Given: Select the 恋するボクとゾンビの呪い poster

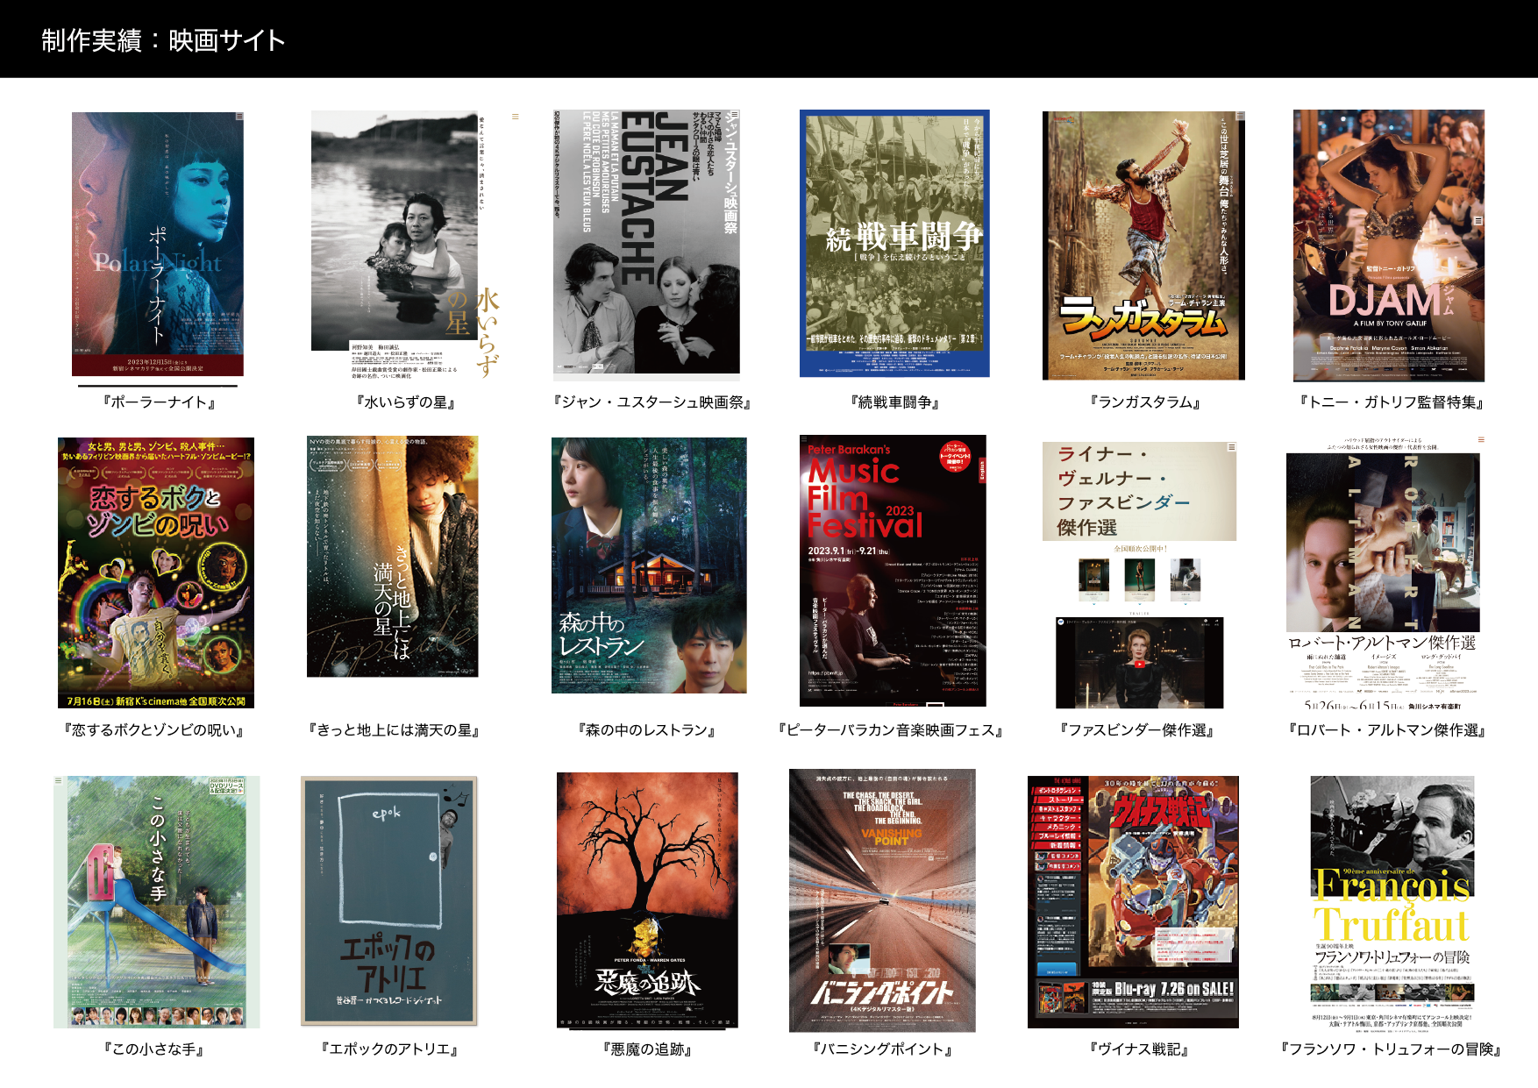Looking at the screenshot, I should [156, 572].
